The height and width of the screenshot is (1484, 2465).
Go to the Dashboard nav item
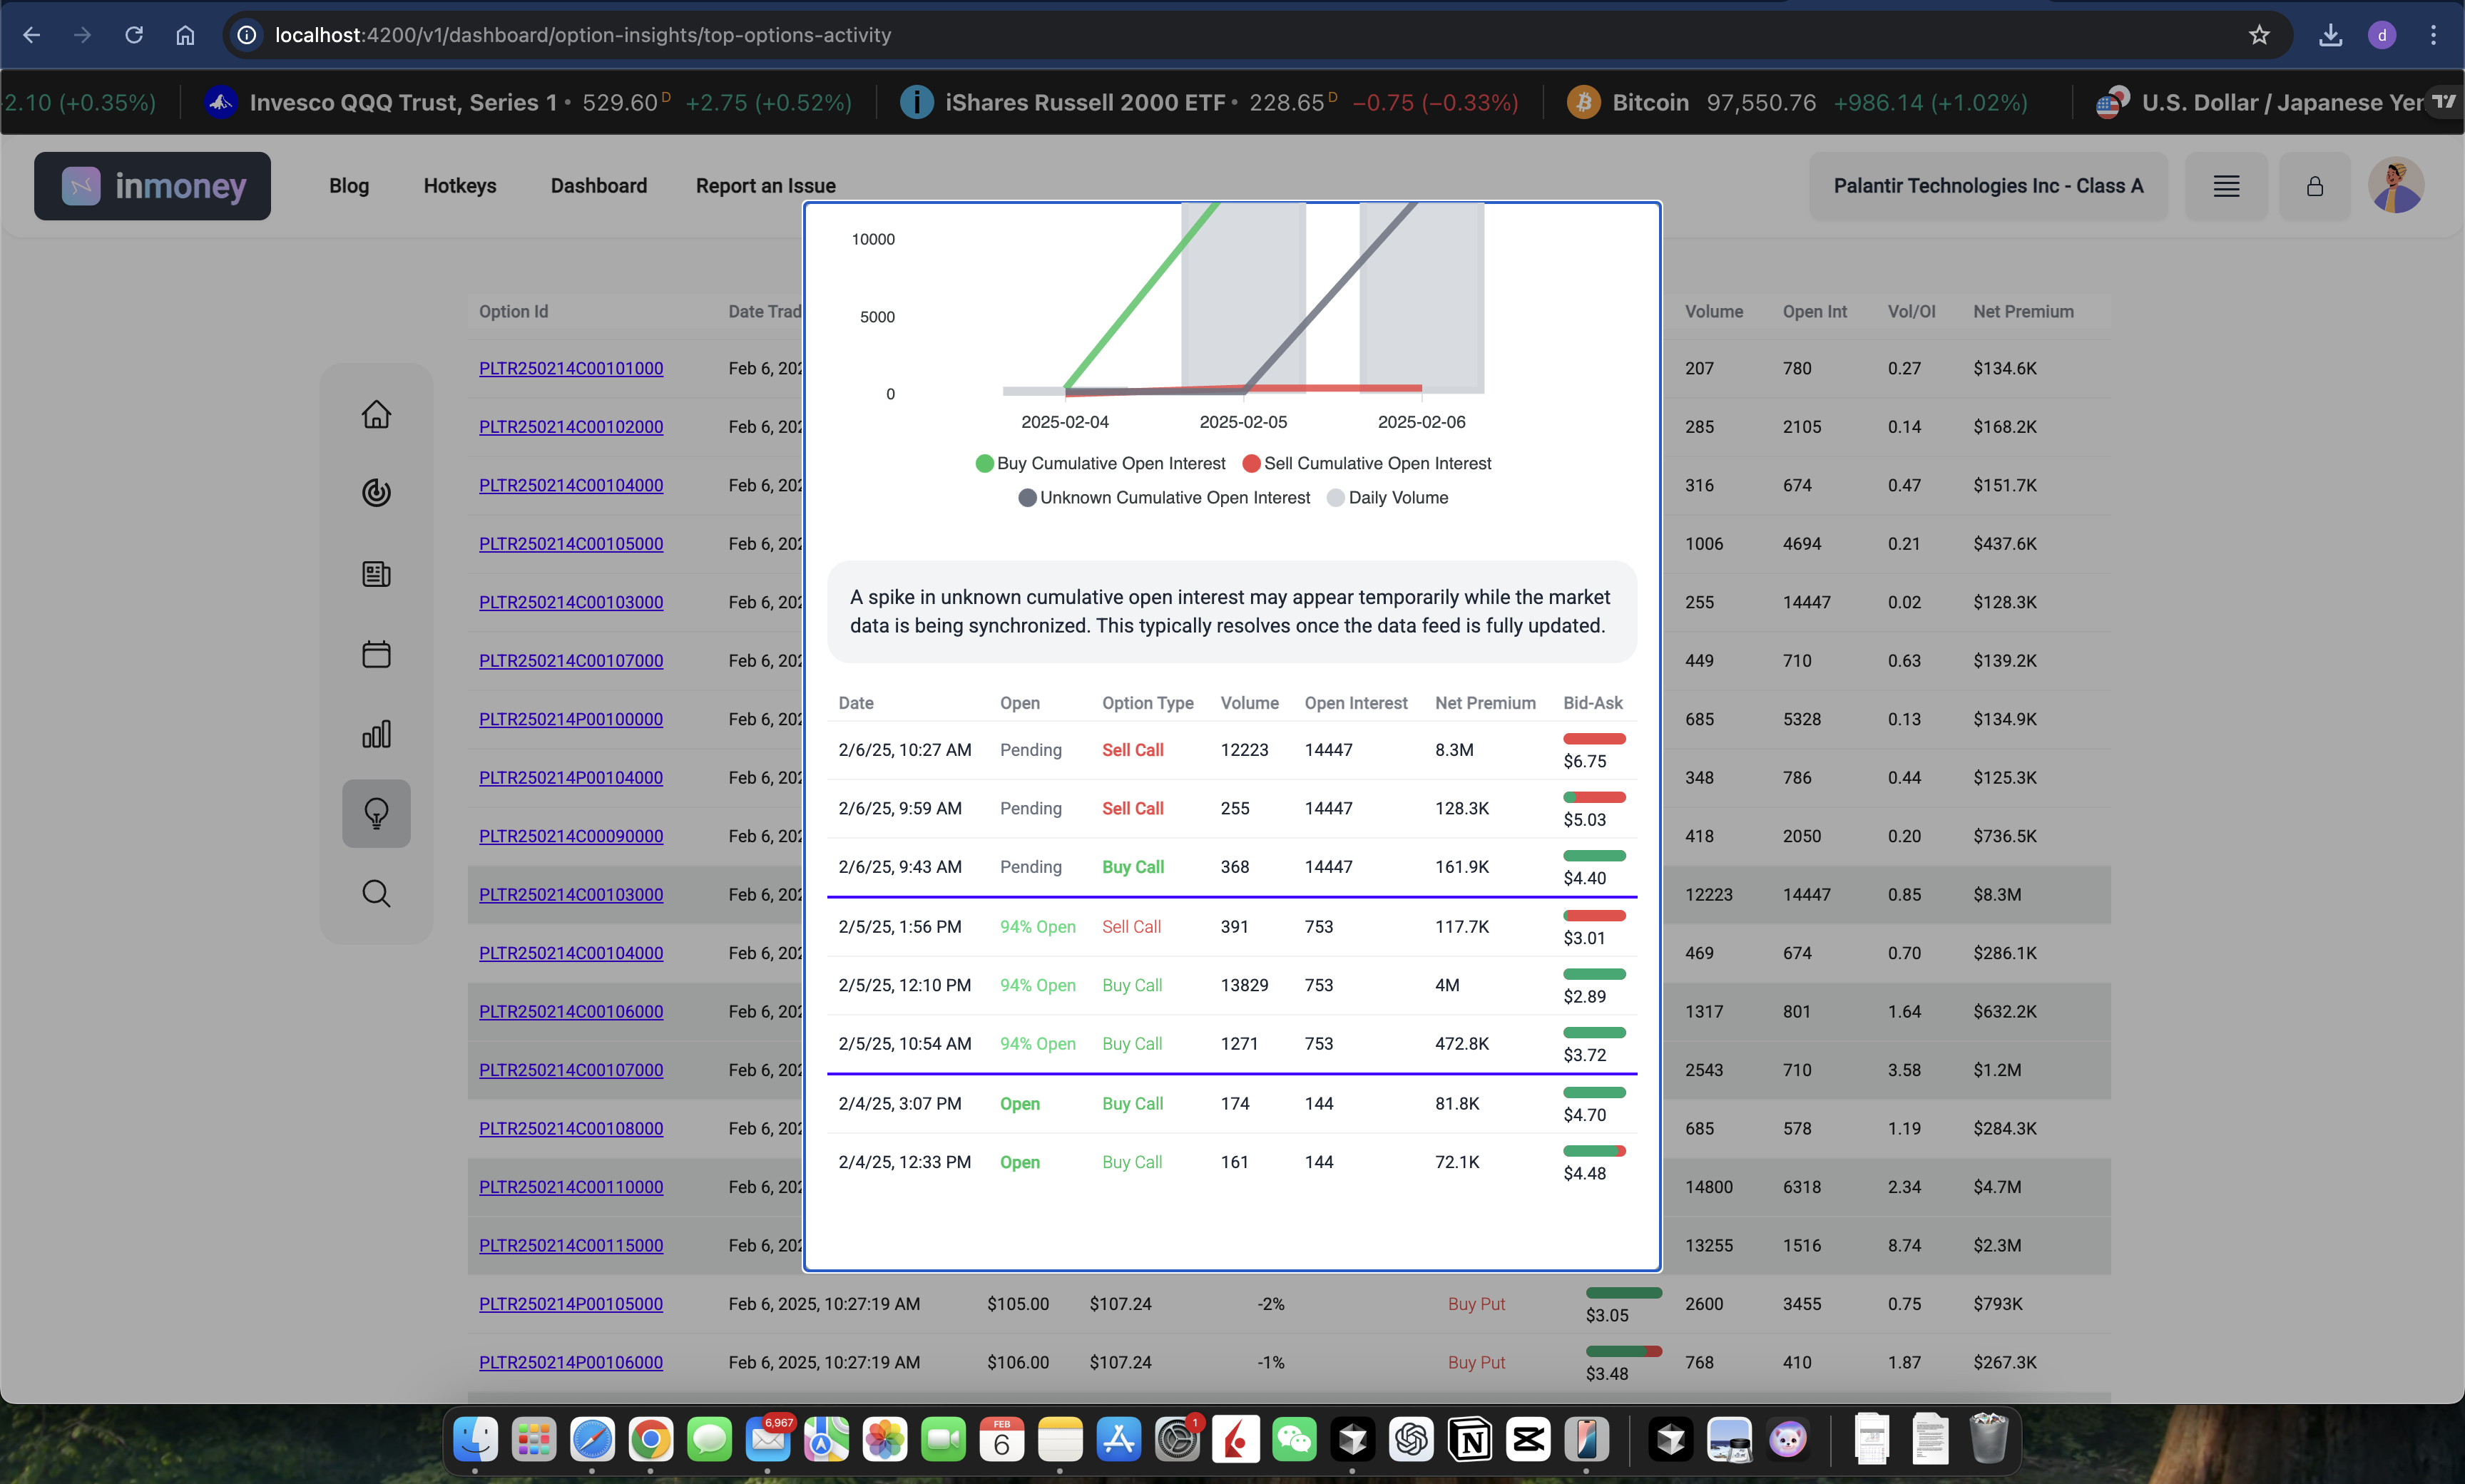click(x=598, y=186)
